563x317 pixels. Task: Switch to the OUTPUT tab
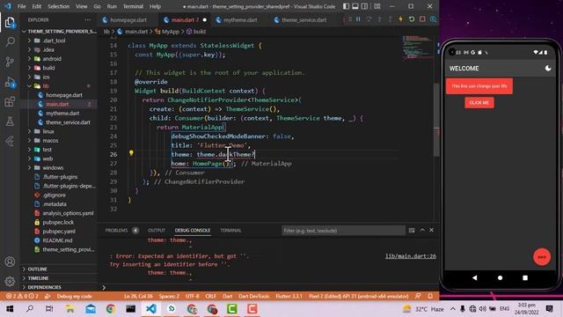pyautogui.click(x=157, y=231)
